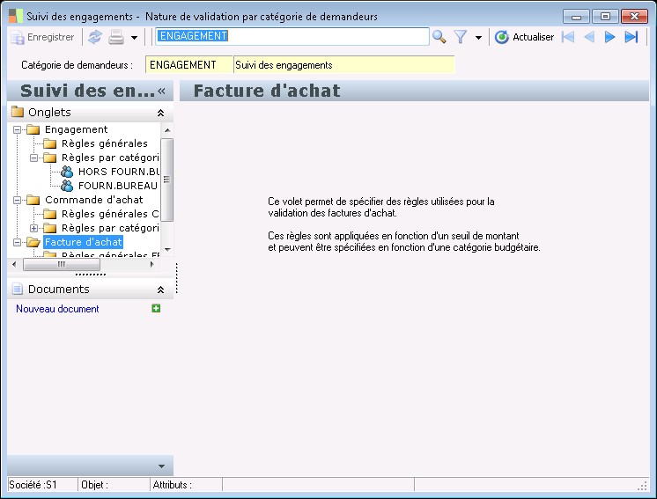657x499 pixels.
Task: Collapse the Suivi des en... side panel
Action: coord(162,91)
